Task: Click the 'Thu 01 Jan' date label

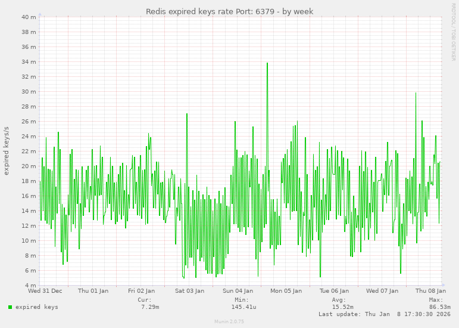Action: click(x=93, y=291)
